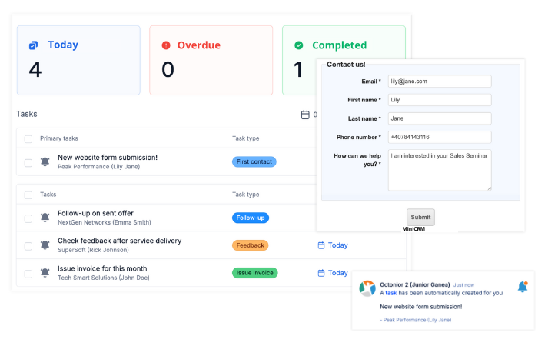Click the red Overdue alert icon
Image resolution: width=538 pixels, height=346 pixels.
[166, 45]
